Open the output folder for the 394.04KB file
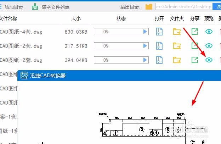Viewport: 221px width, 144px height. click(177, 60)
